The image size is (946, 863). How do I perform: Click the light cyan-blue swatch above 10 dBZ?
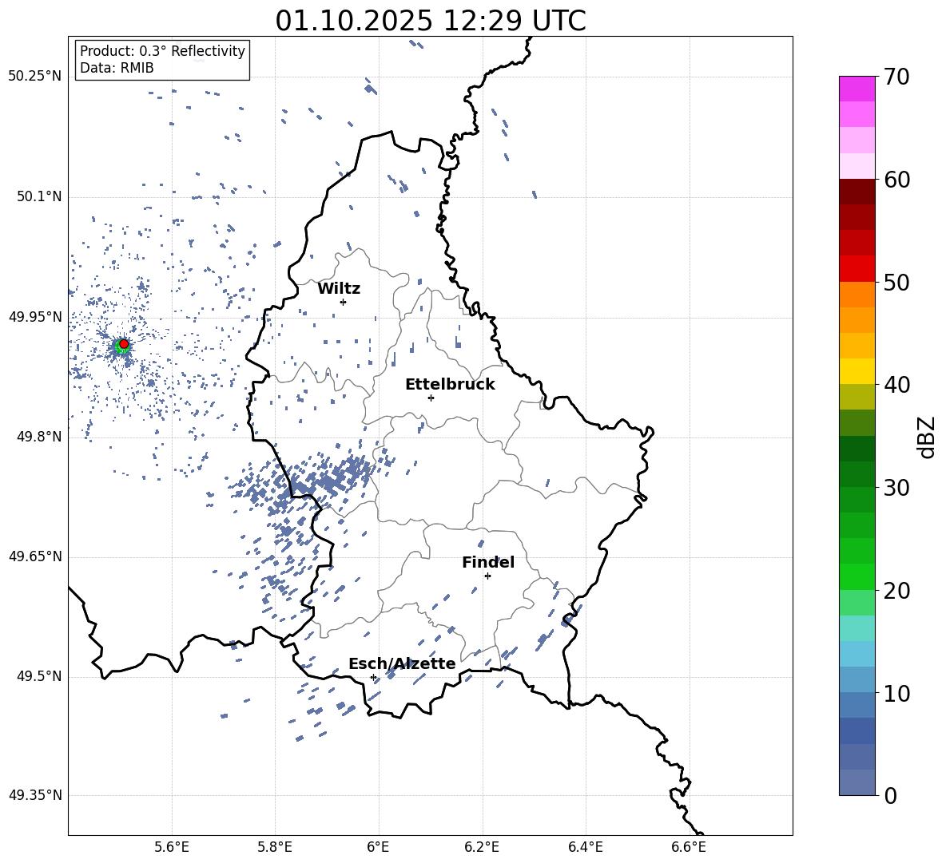pos(857,654)
